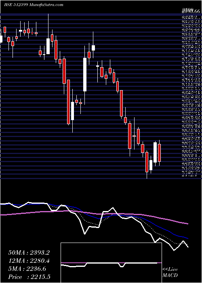Click the blue 12MA line at its right end
This screenshot has width=202, height=283.
187,238
